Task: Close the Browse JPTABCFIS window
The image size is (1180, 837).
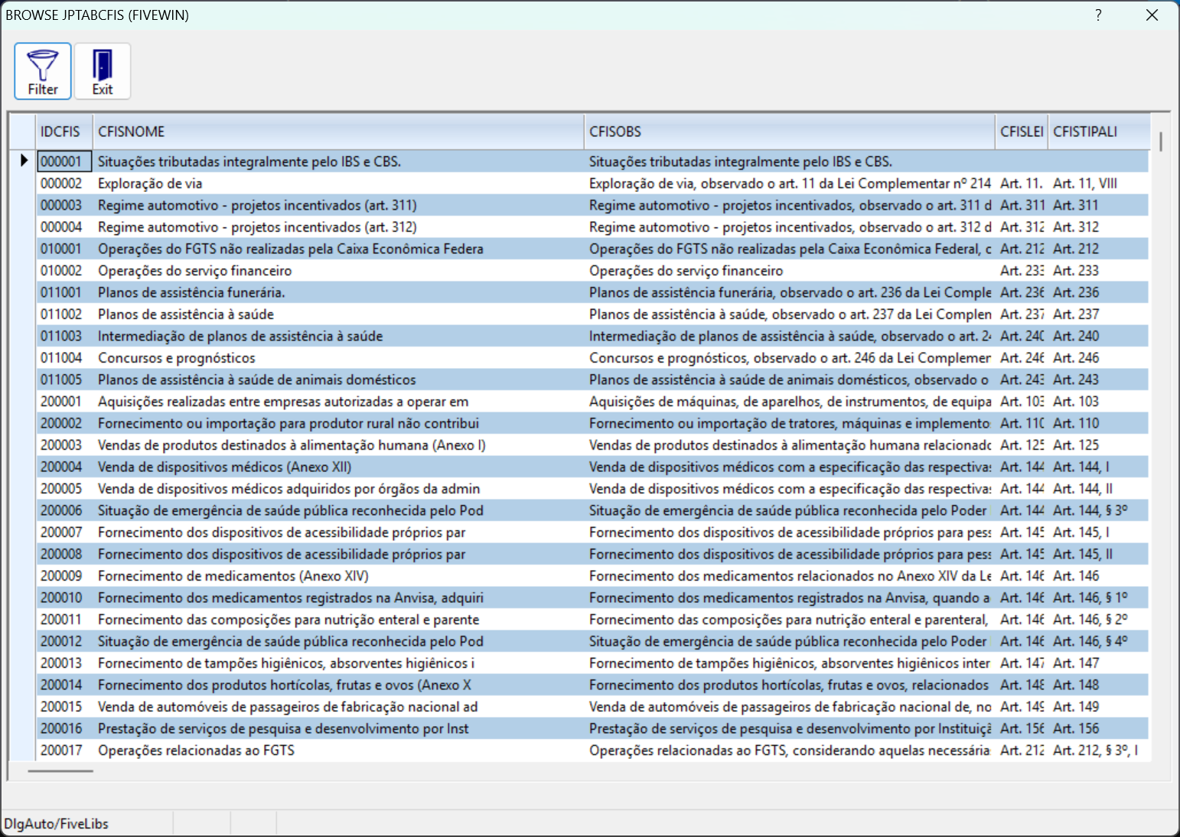Action: coord(1152,15)
